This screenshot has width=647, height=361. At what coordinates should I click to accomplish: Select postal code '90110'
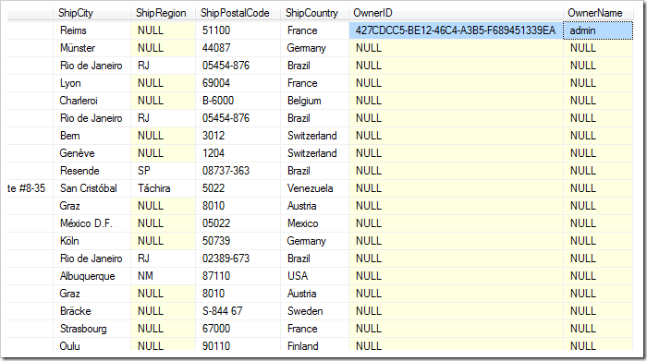click(238, 344)
